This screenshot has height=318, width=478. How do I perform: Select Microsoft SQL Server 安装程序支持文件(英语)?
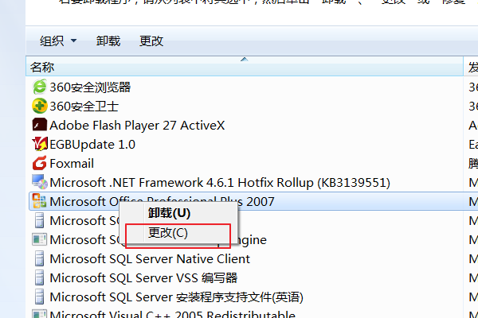(176, 297)
